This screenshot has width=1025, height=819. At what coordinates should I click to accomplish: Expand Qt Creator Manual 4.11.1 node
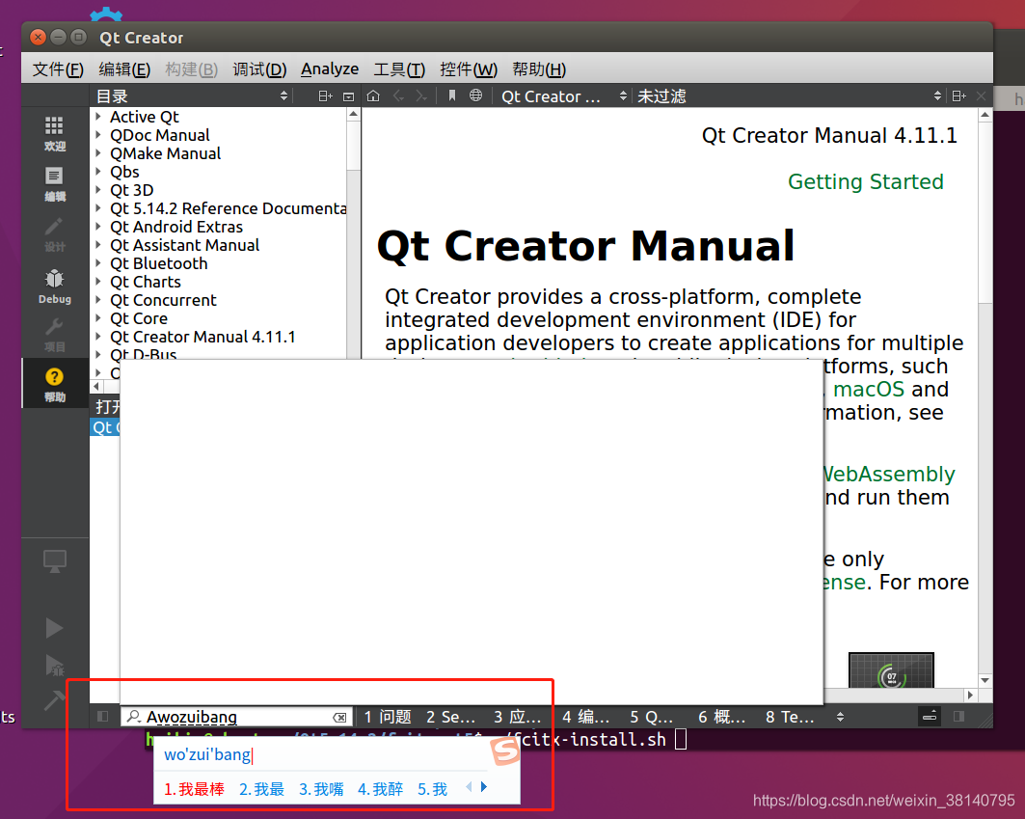[x=98, y=337]
